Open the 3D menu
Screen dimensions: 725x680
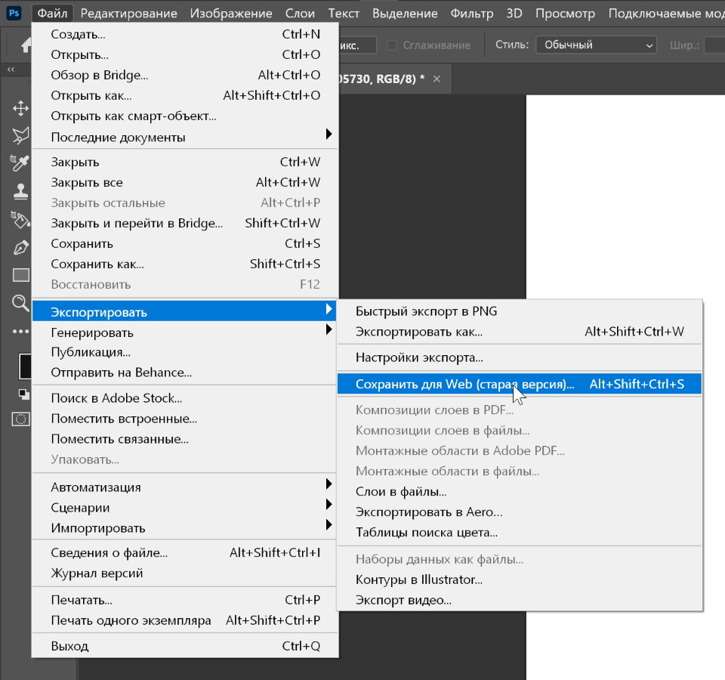[514, 13]
